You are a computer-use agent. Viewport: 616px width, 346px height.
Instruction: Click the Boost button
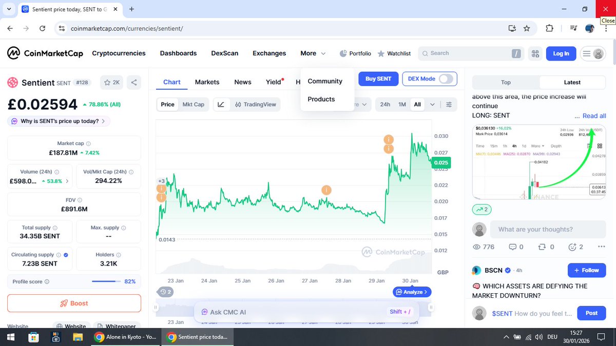point(74,303)
